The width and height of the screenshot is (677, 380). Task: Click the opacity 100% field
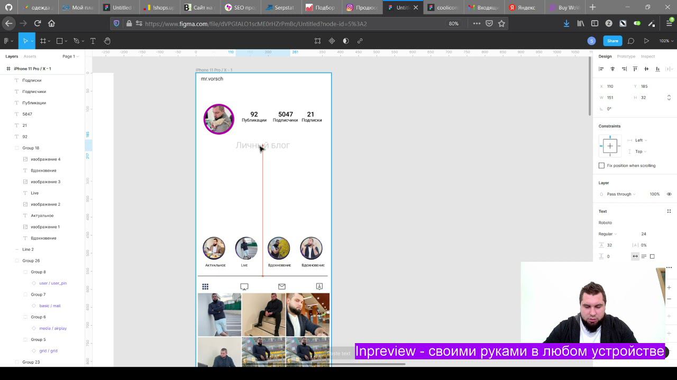coord(655,194)
